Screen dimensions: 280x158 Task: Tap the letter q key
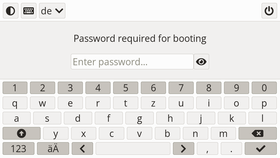tap(15, 103)
